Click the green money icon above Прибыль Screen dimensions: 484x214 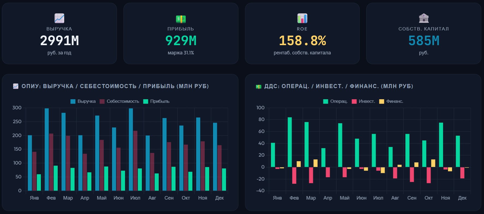[181, 19]
